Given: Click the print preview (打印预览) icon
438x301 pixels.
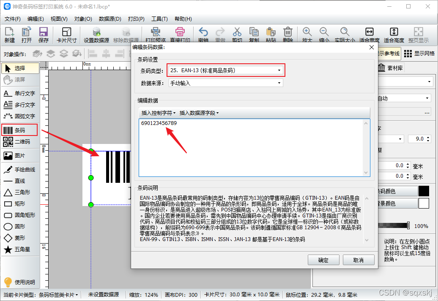Looking at the screenshot, I should pos(156,35).
